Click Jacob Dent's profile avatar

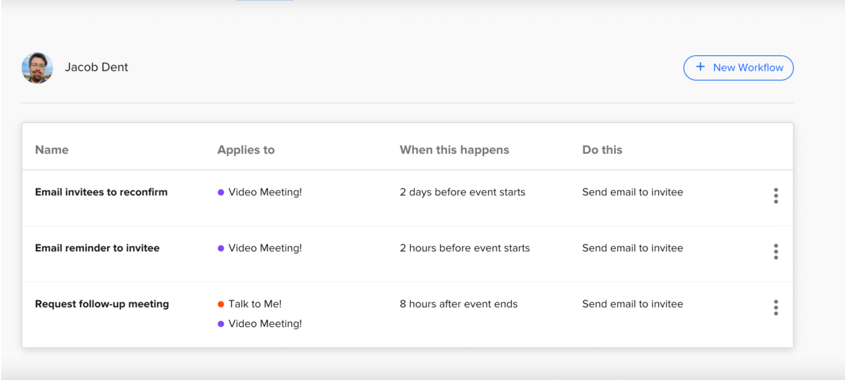(37, 68)
